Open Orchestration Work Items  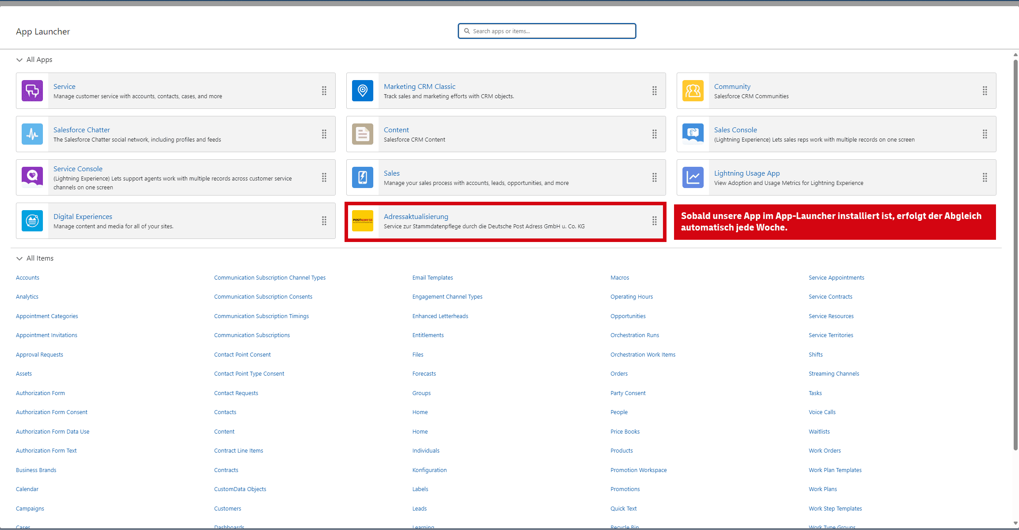643,354
